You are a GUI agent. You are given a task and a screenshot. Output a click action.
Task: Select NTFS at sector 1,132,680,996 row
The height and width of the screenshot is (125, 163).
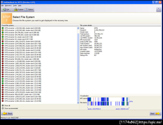click(23, 61)
